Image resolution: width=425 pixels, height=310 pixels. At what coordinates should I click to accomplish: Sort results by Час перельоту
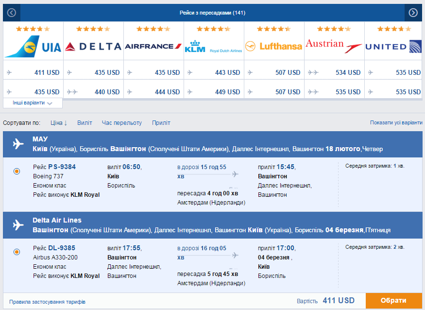click(x=122, y=123)
